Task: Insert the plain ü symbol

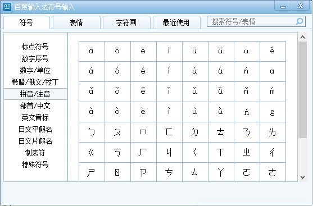Action: tap(247, 51)
